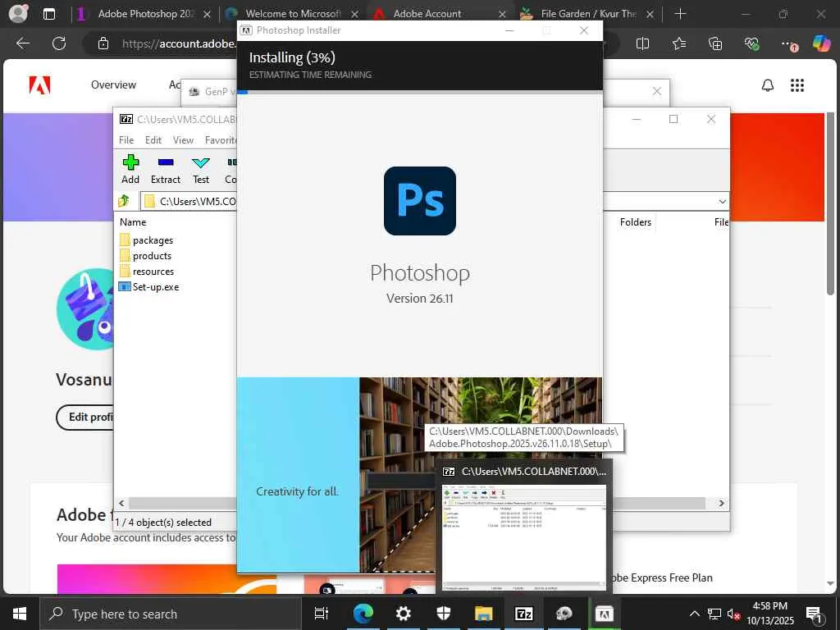Close the GenP window behind installer

657,91
